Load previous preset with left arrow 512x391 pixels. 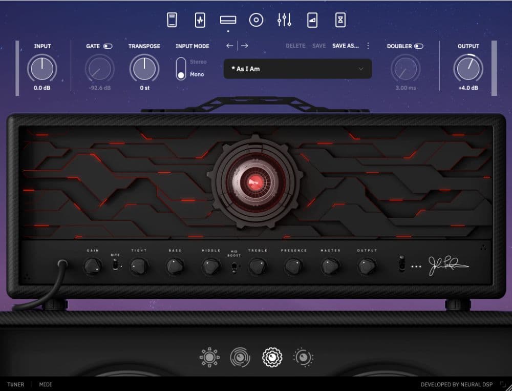click(x=230, y=46)
